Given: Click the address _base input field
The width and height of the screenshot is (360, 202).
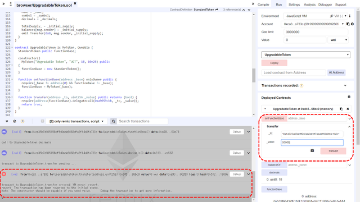Looking at the screenshot, I should point(317,118).
